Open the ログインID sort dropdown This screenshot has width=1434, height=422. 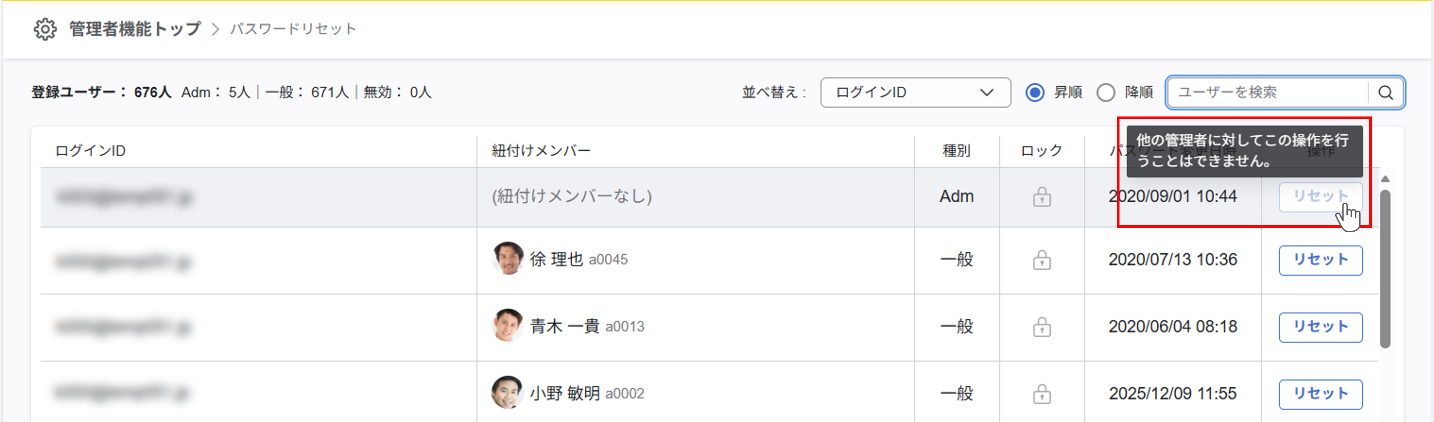click(915, 92)
